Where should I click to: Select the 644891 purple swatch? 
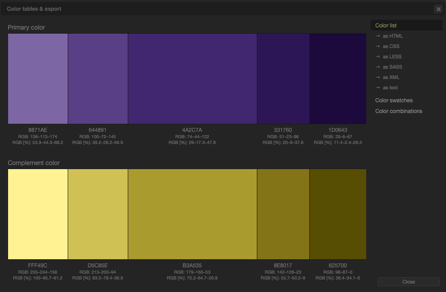click(98, 78)
